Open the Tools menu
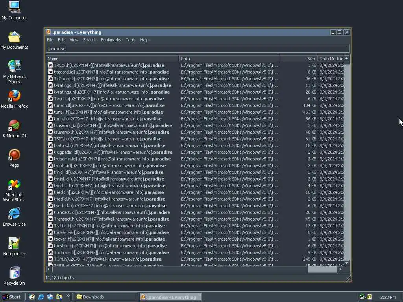The width and height of the screenshot is (403, 302). 131,40
